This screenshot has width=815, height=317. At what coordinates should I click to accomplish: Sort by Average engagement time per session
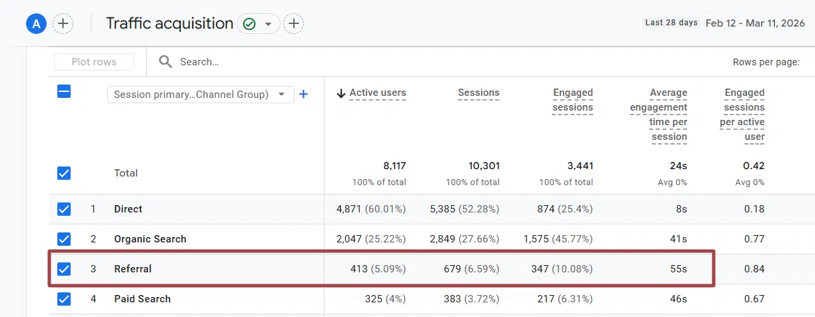[658, 115]
